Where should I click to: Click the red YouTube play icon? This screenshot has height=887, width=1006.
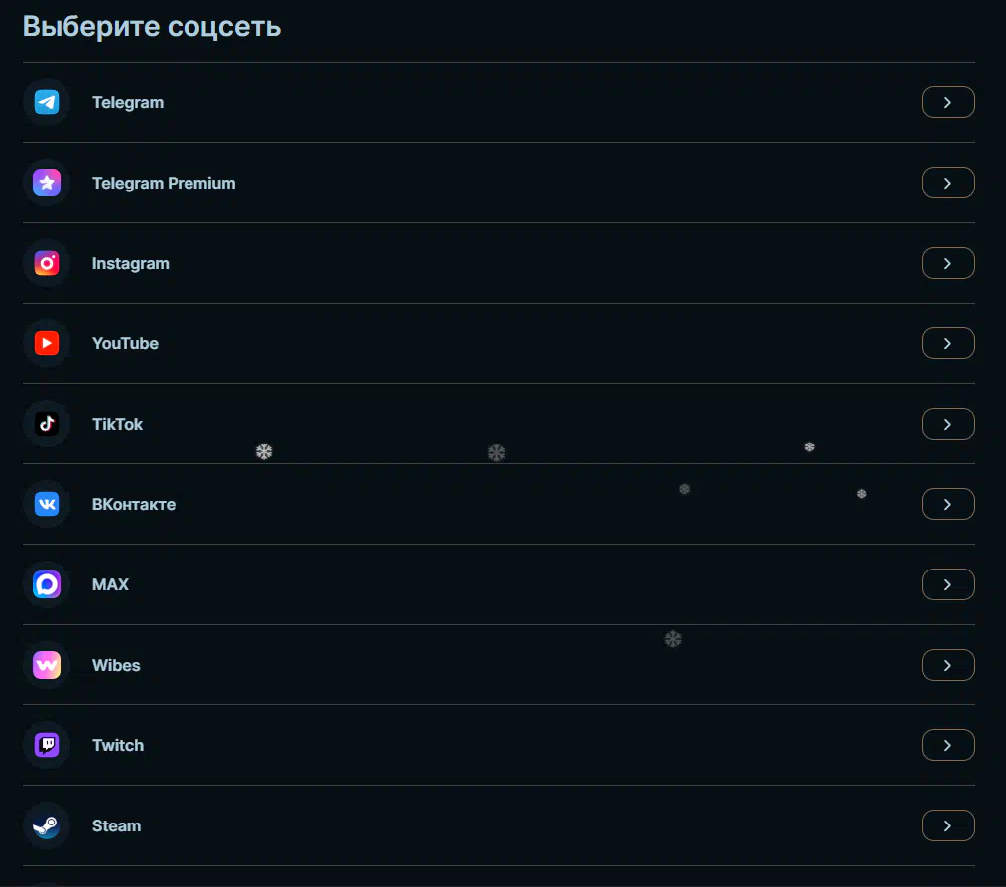(47, 343)
